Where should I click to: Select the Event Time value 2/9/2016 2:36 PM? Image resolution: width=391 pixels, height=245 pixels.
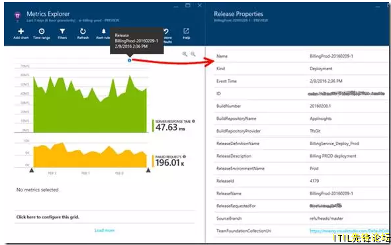click(326, 81)
